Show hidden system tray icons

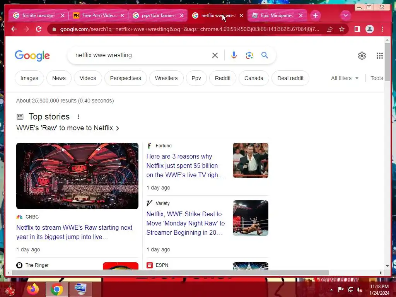click(x=331, y=290)
